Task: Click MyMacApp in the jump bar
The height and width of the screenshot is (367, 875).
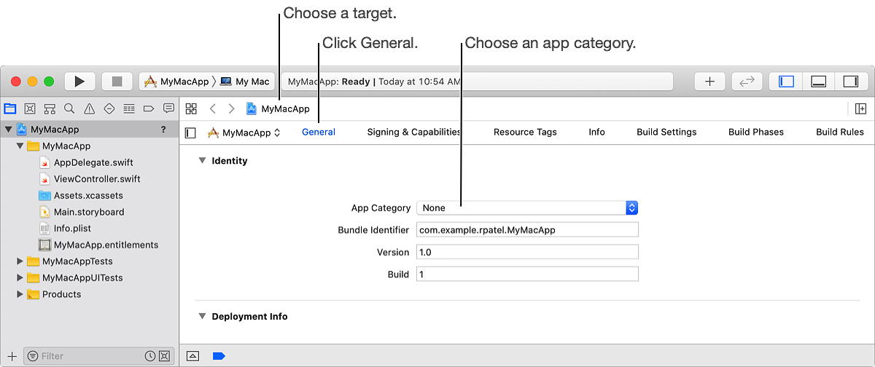Action: (278, 108)
